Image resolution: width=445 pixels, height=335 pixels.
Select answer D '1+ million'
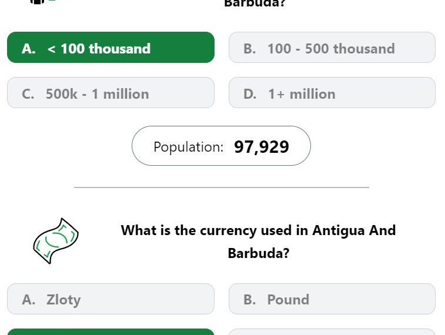[x=332, y=93]
